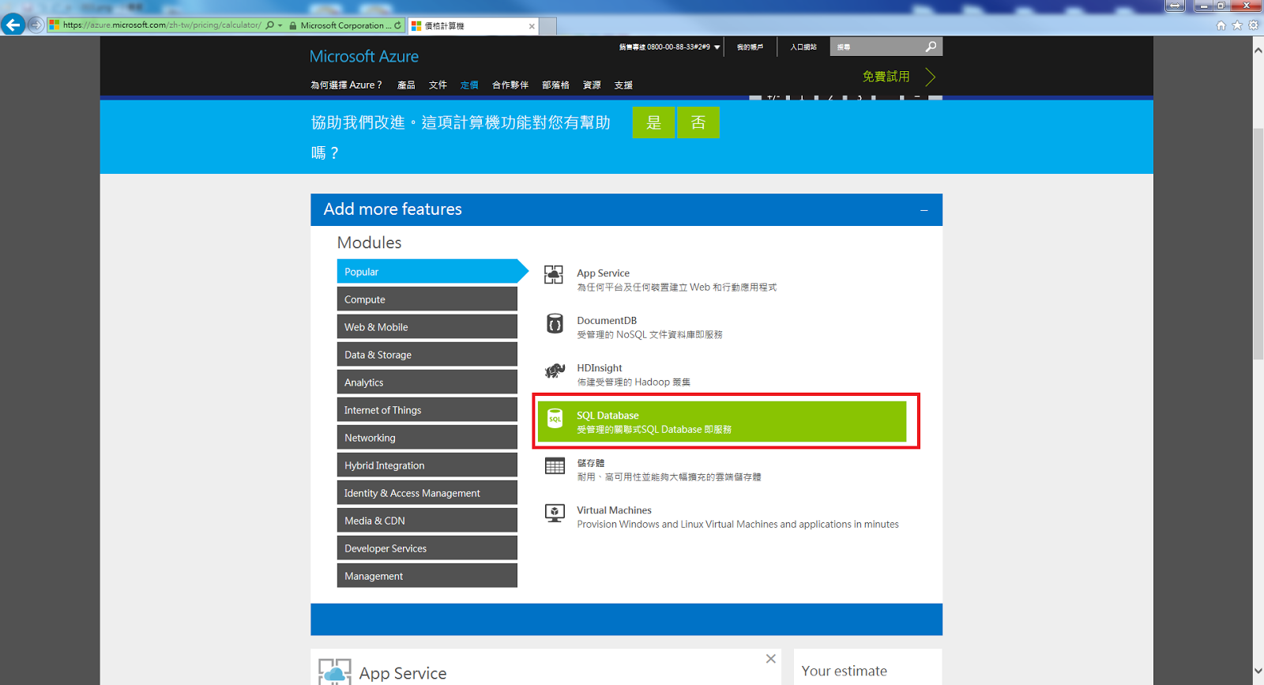This screenshot has height=685, width=1264.
Task: Open the browser settings gear icon
Action: [x=1254, y=25]
